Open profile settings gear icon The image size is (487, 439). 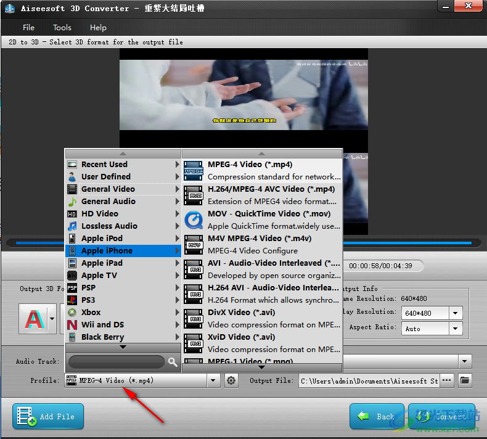coord(231,380)
